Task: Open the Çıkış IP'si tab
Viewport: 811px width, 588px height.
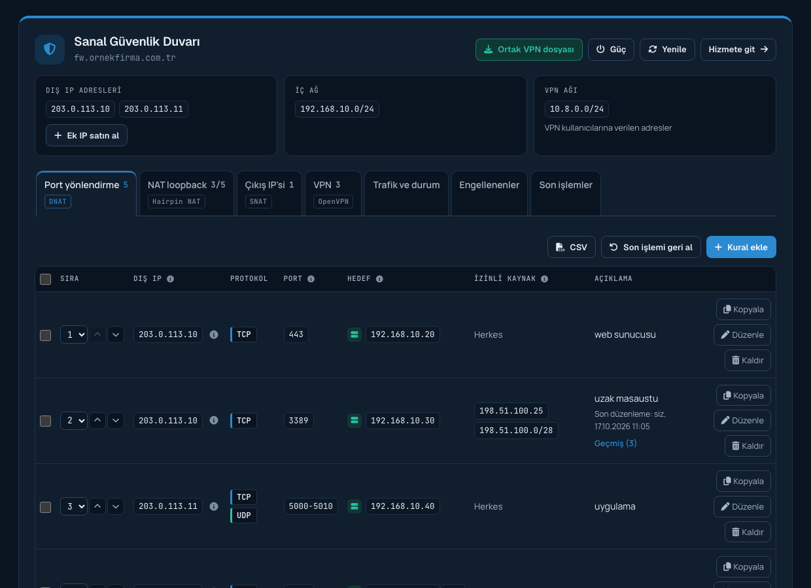Action: 269,193
